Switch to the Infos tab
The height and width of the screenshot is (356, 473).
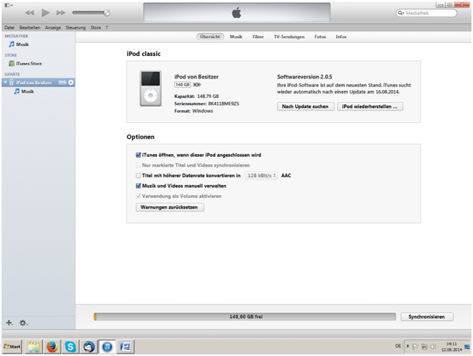point(341,37)
